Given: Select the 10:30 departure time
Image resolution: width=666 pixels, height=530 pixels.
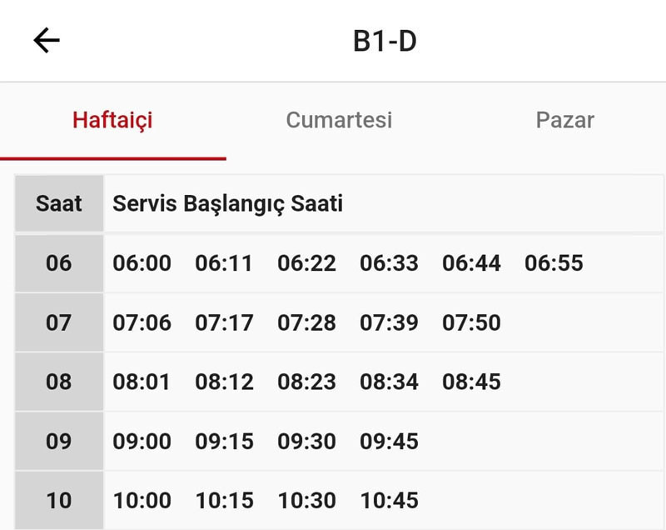Looking at the screenshot, I should (x=306, y=501).
